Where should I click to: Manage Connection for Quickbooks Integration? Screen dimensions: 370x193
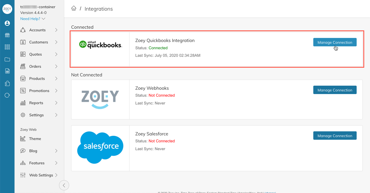click(x=335, y=42)
